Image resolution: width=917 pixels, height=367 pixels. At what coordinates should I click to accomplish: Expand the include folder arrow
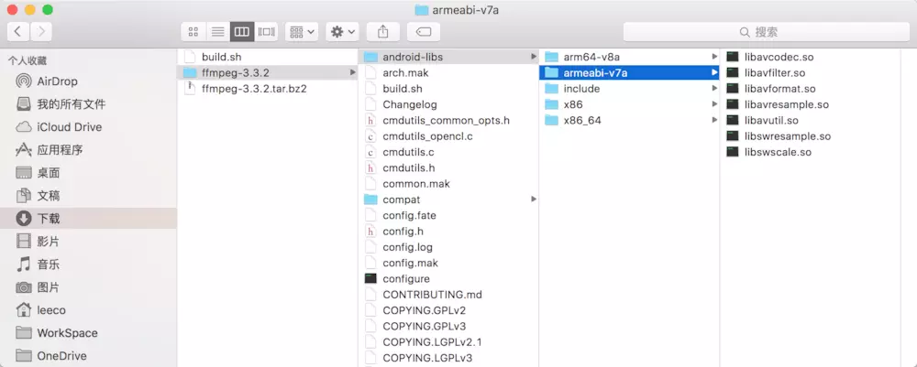coord(714,89)
